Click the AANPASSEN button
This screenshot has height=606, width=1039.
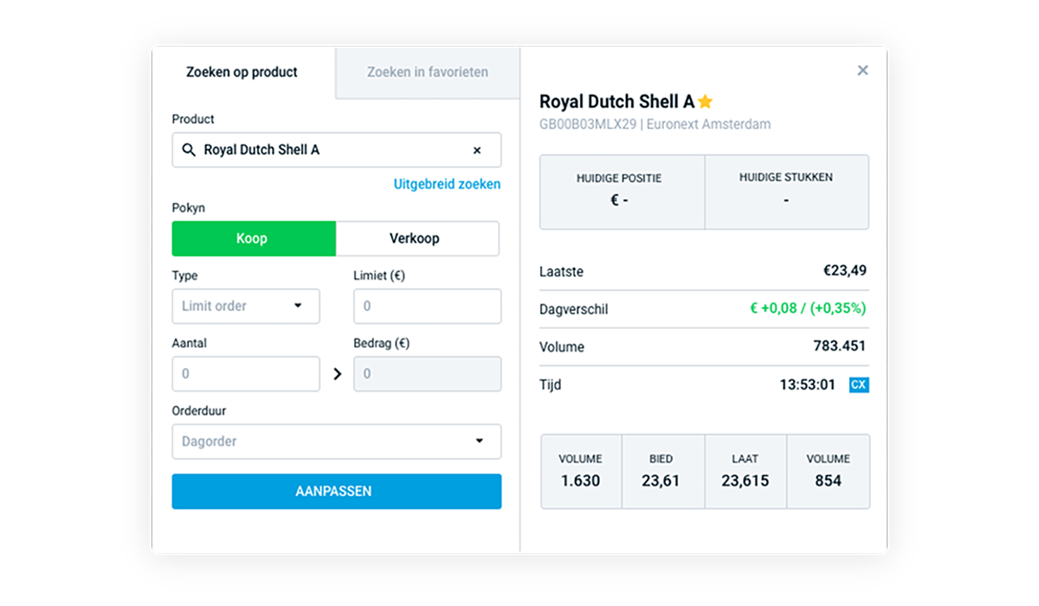[x=336, y=491]
